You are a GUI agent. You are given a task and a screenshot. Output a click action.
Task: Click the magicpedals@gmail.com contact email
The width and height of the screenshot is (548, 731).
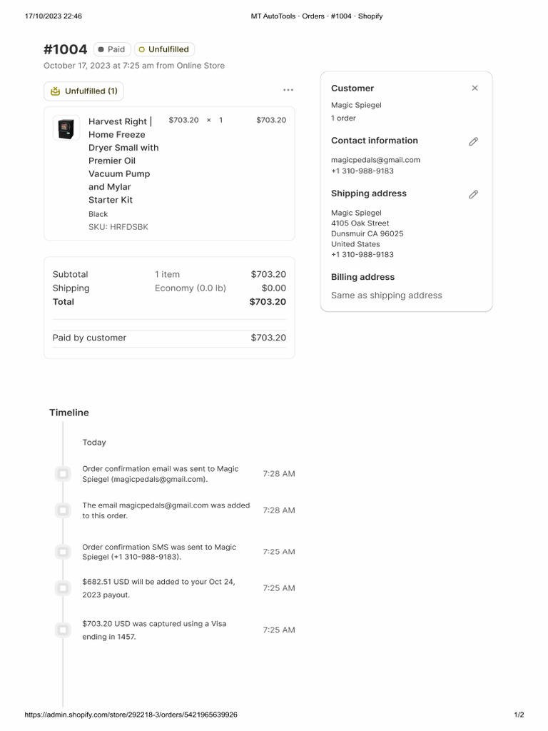click(x=375, y=160)
